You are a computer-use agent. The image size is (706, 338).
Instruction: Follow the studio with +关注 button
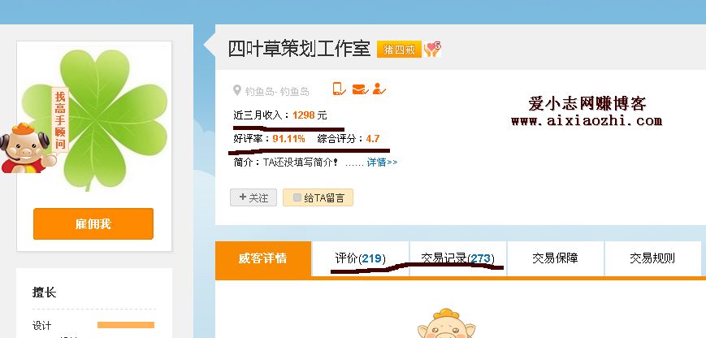coord(253,197)
